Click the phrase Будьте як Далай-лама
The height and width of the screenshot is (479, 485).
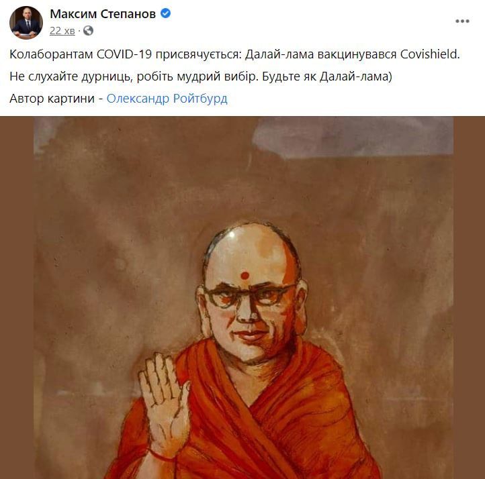pos(327,76)
